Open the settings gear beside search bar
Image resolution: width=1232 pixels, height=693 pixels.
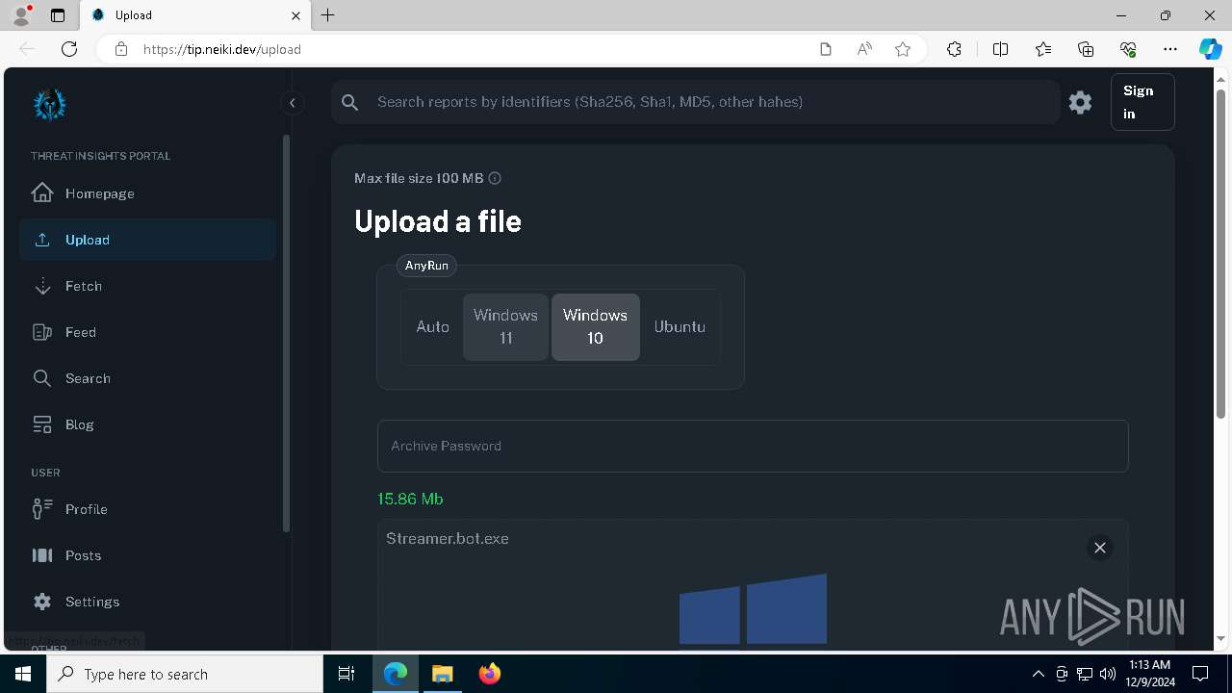pyautogui.click(x=1080, y=102)
